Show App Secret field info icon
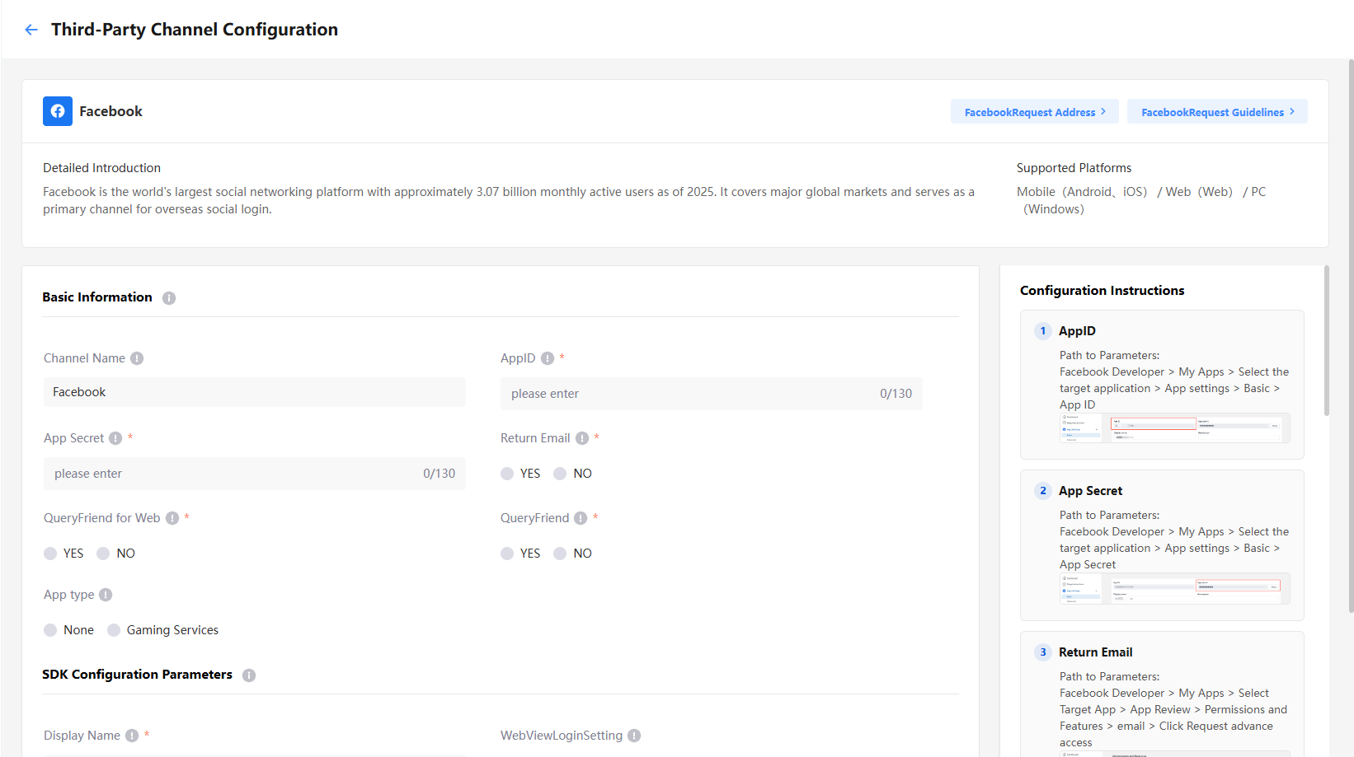The height and width of the screenshot is (757, 1354). (x=115, y=438)
